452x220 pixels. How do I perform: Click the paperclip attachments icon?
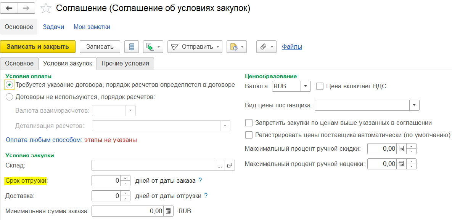[x=263, y=47]
